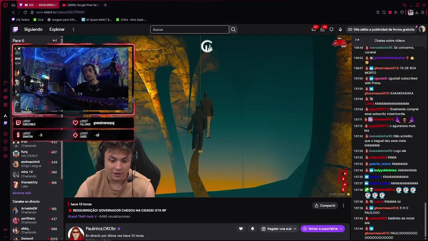Expand Mostrar más followed channels
The width and height of the screenshot is (428, 241).
(22, 193)
